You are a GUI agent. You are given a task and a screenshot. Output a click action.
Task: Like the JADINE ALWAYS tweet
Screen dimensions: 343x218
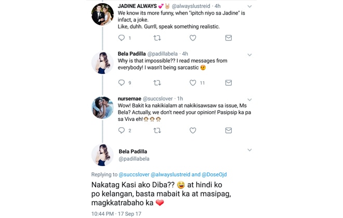pyautogui.click(x=193, y=38)
